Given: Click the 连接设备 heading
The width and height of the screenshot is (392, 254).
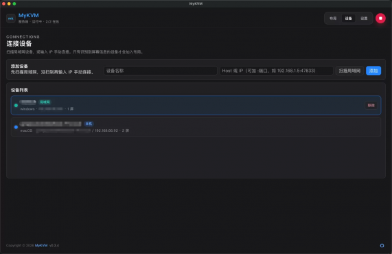Looking at the screenshot, I should pos(19,43).
